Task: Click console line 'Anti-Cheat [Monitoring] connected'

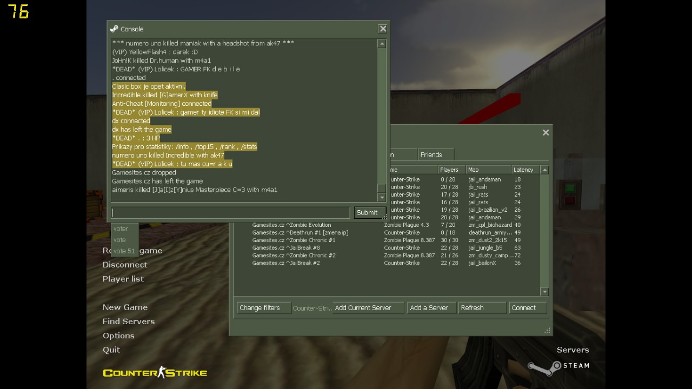Action: pyautogui.click(x=162, y=104)
